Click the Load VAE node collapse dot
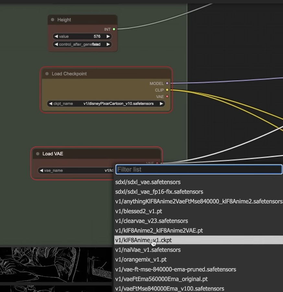The width and height of the screenshot is (283, 292). pyautogui.click(x=38, y=154)
